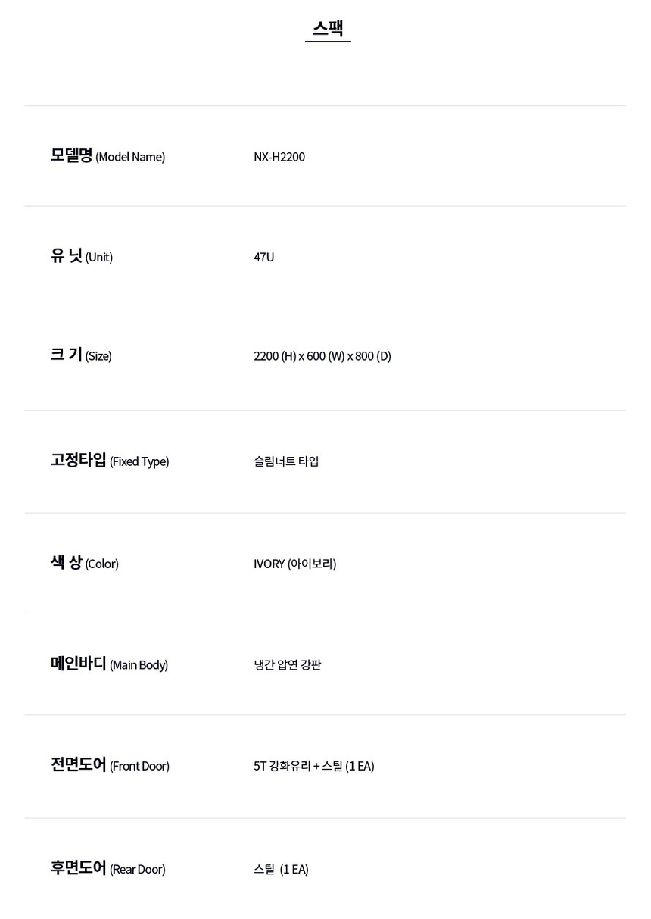Select the IVORY (아이보리) color value
The height and width of the screenshot is (919, 651).
(x=295, y=564)
